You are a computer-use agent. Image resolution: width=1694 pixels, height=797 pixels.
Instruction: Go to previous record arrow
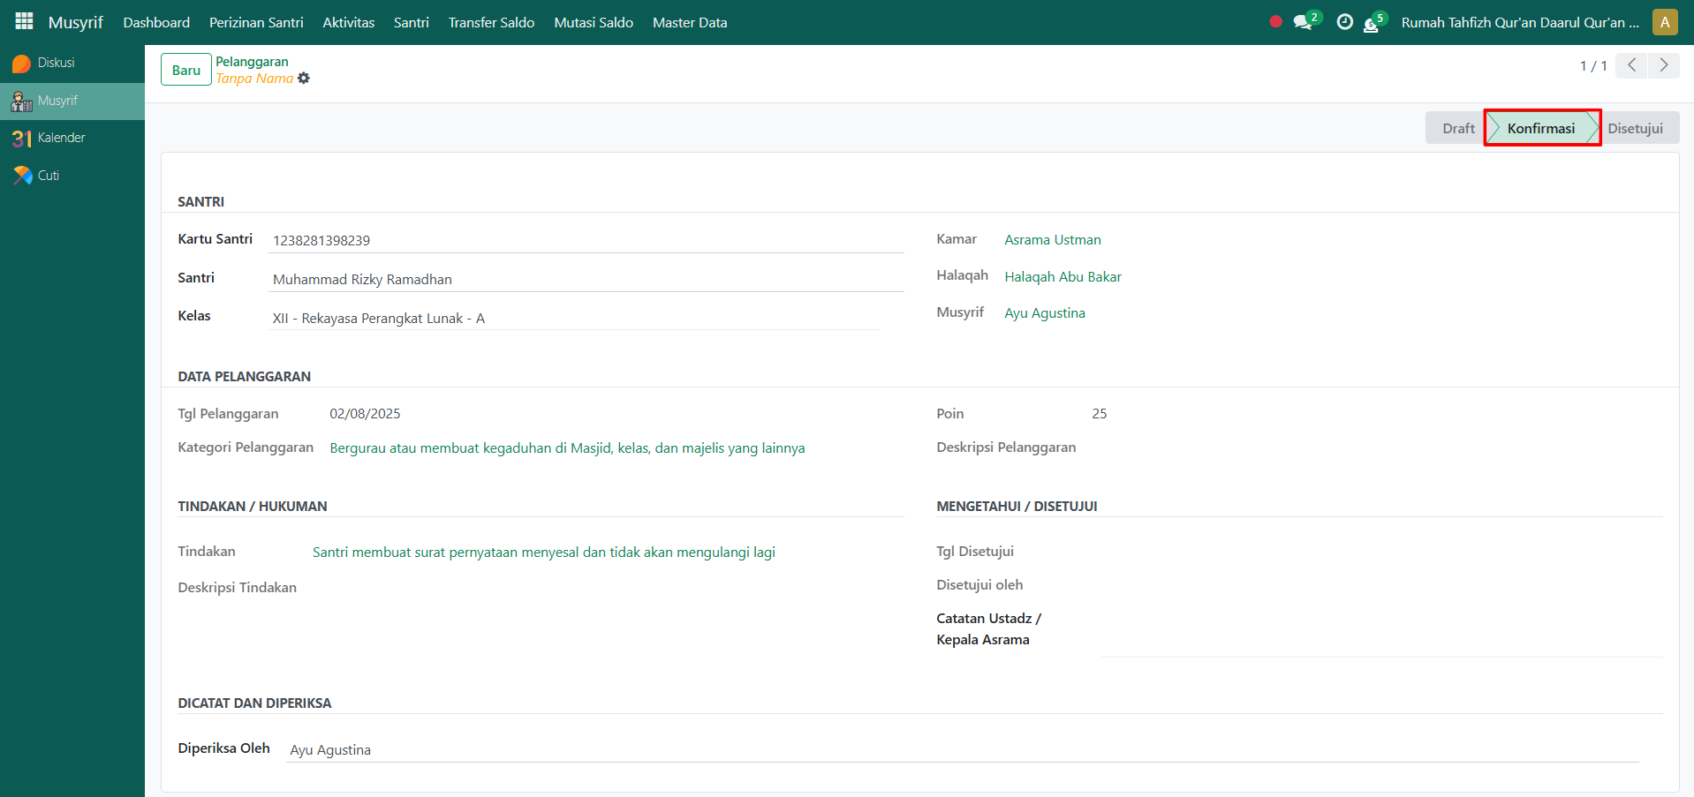click(1631, 65)
